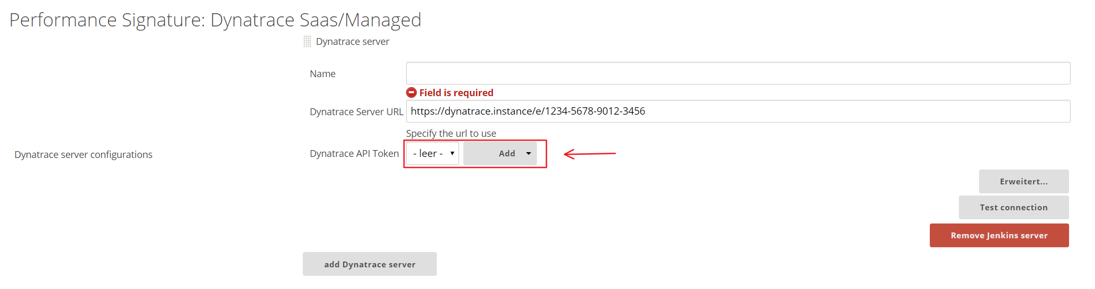Click the drag handle beside Dynatrace server
The image size is (1095, 289).
(307, 42)
